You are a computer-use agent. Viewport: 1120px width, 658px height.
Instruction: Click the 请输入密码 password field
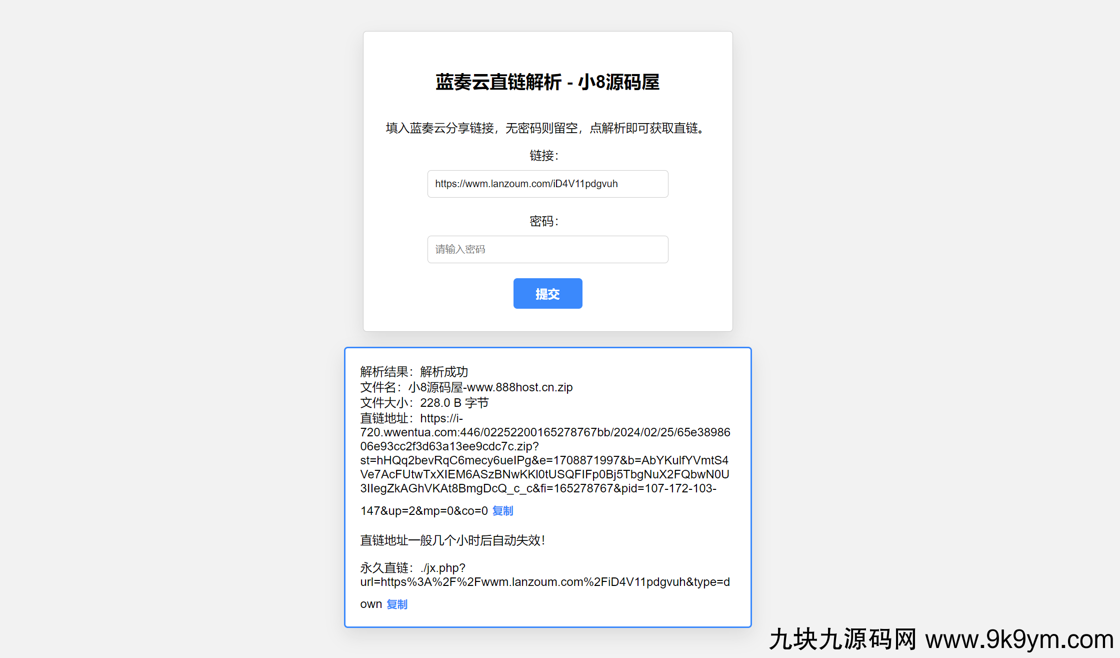(547, 249)
